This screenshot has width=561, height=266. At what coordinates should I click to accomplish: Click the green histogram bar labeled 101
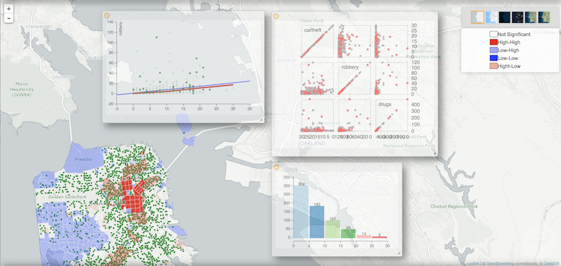(x=333, y=229)
